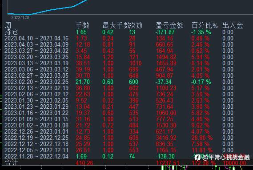Click the 出入金 column header

233,25
